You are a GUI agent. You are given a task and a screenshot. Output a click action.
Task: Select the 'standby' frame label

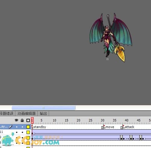pyautogui.click(x=40, y=127)
